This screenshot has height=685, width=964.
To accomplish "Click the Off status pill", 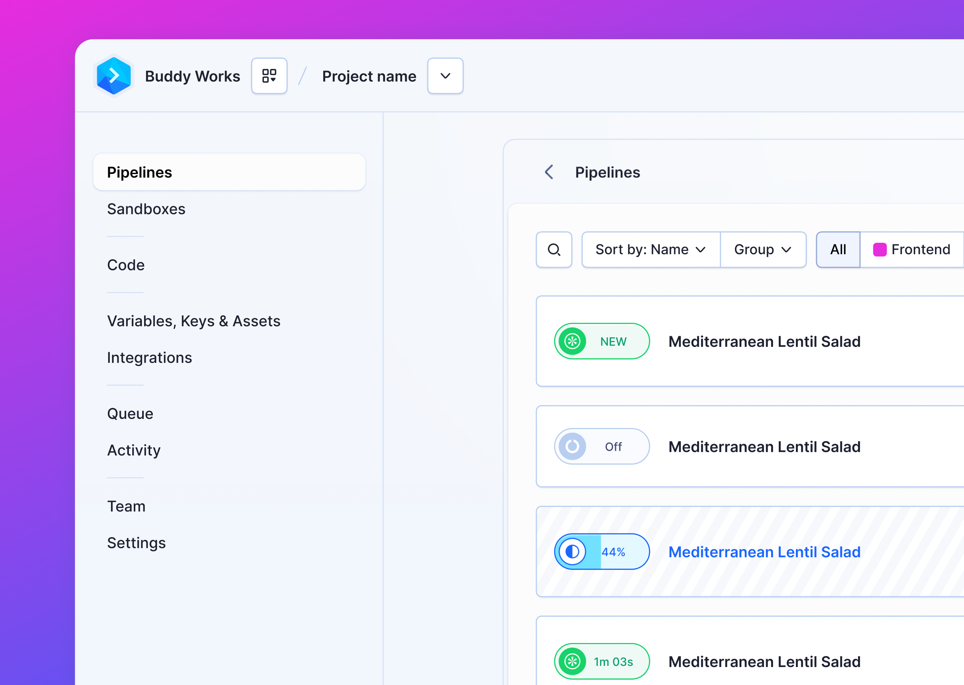I will click(x=602, y=446).
